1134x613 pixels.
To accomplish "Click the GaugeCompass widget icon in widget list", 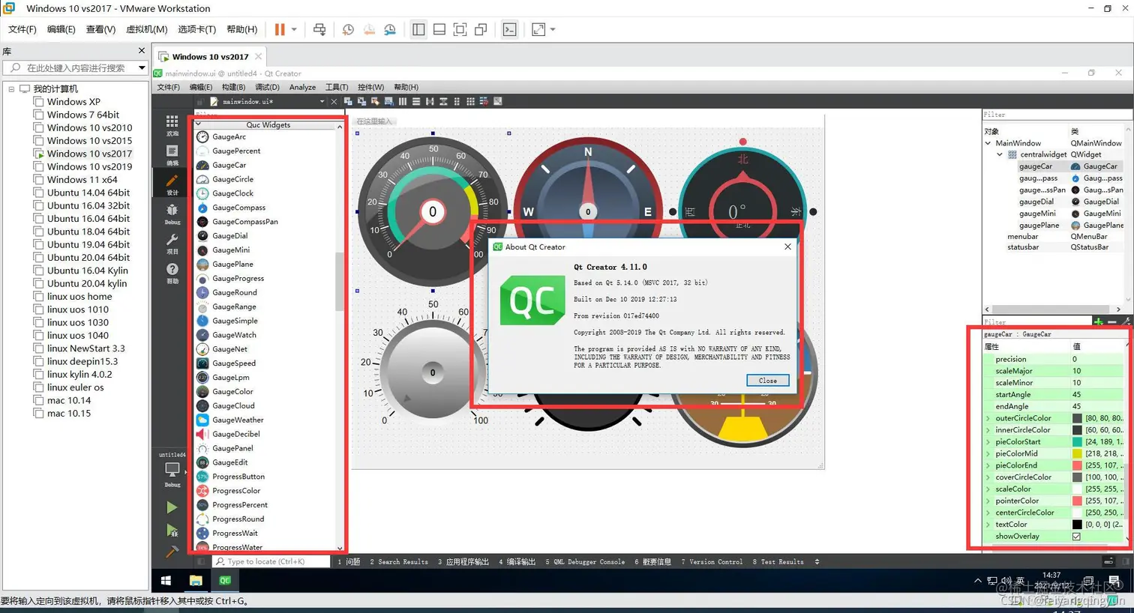I will tap(202, 208).
